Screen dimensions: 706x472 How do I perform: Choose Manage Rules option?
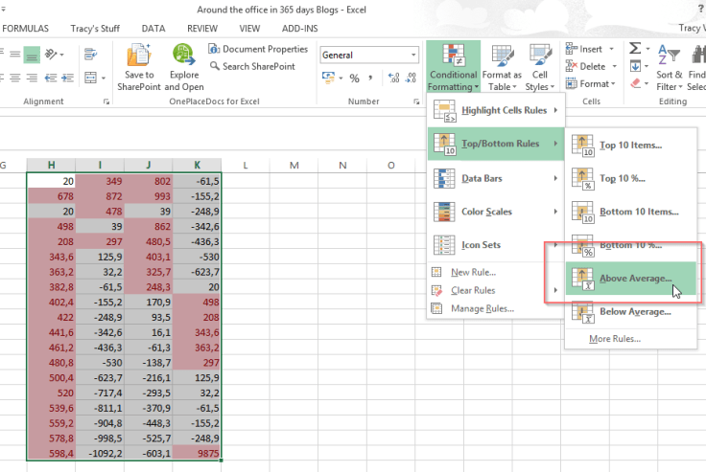tap(482, 308)
